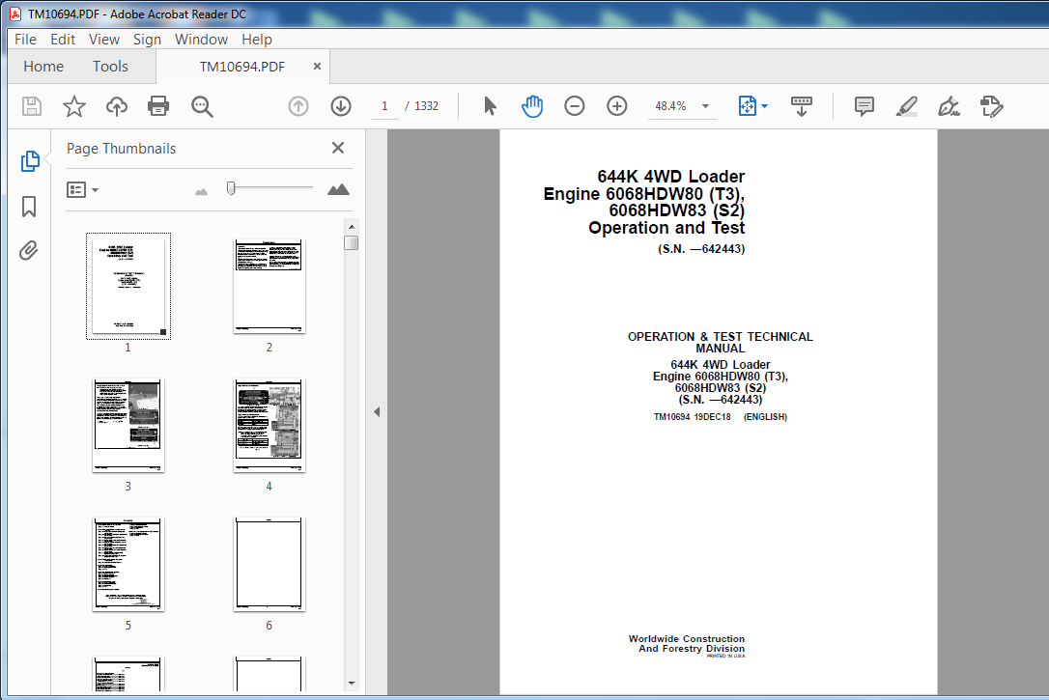Zoom in with plus button

click(x=617, y=105)
